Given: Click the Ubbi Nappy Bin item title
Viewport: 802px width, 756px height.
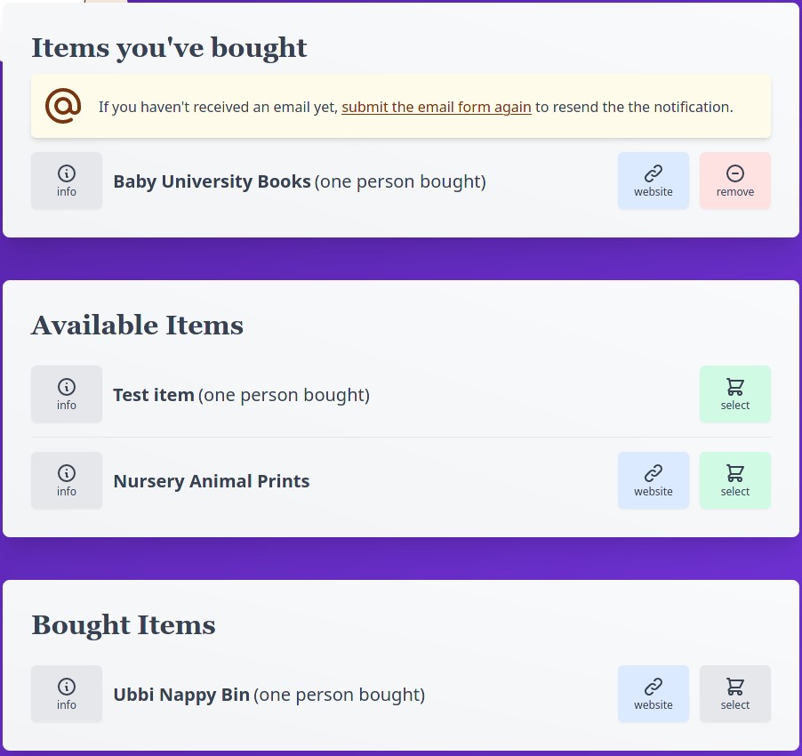Looking at the screenshot, I should [x=181, y=694].
